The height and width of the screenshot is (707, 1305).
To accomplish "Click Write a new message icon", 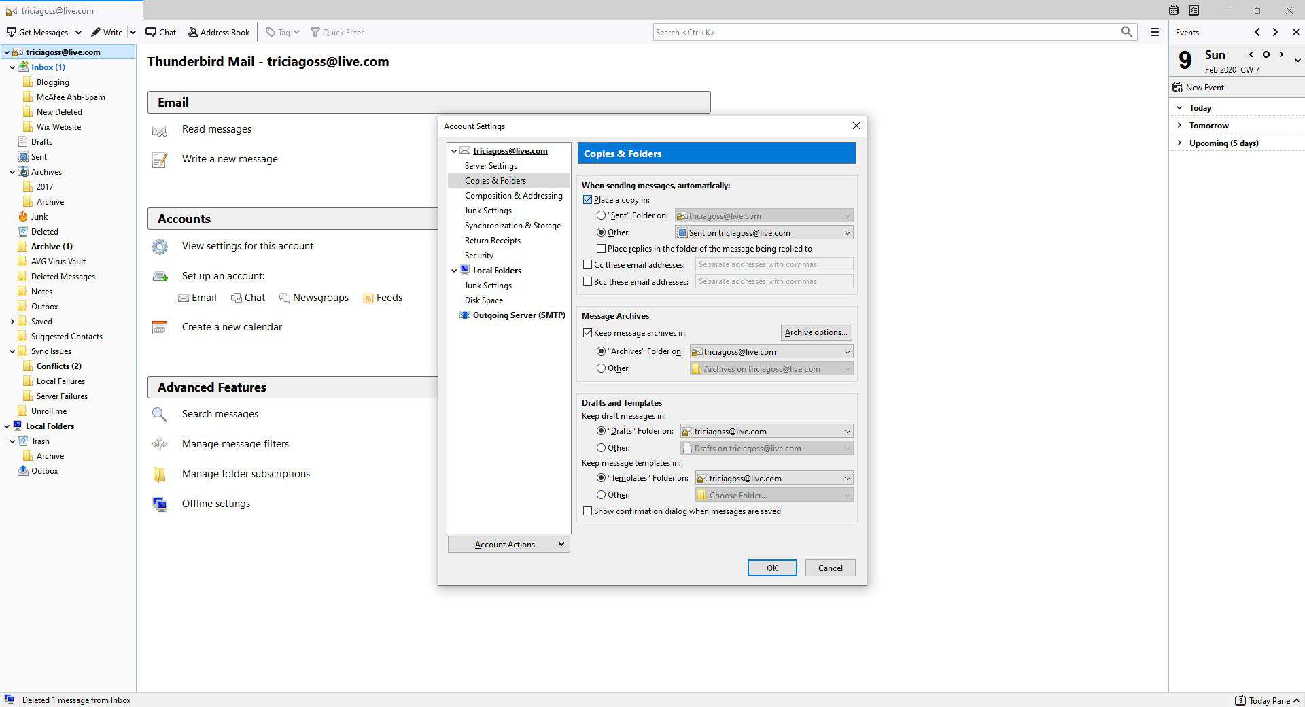I will tap(160, 160).
